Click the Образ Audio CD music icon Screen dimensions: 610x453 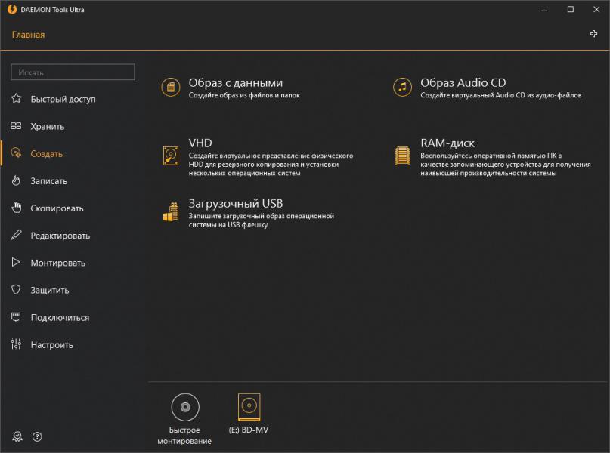click(x=403, y=88)
